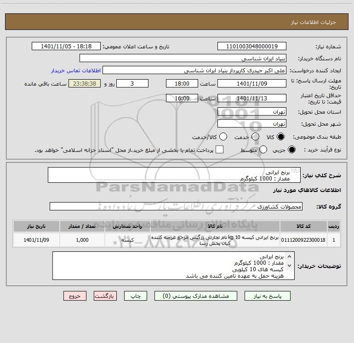The height and width of the screenshot is (343, 354).
Task: Click the اطلاعات کالاهای مورد نیاز heading
Action: pos(307,190)
